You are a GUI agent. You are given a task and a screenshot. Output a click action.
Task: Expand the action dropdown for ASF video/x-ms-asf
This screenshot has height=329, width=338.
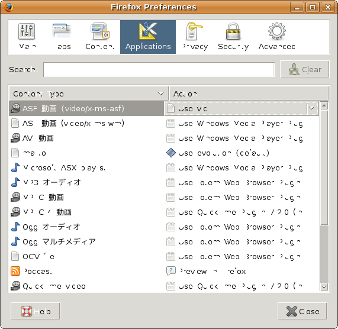point(312,108)
